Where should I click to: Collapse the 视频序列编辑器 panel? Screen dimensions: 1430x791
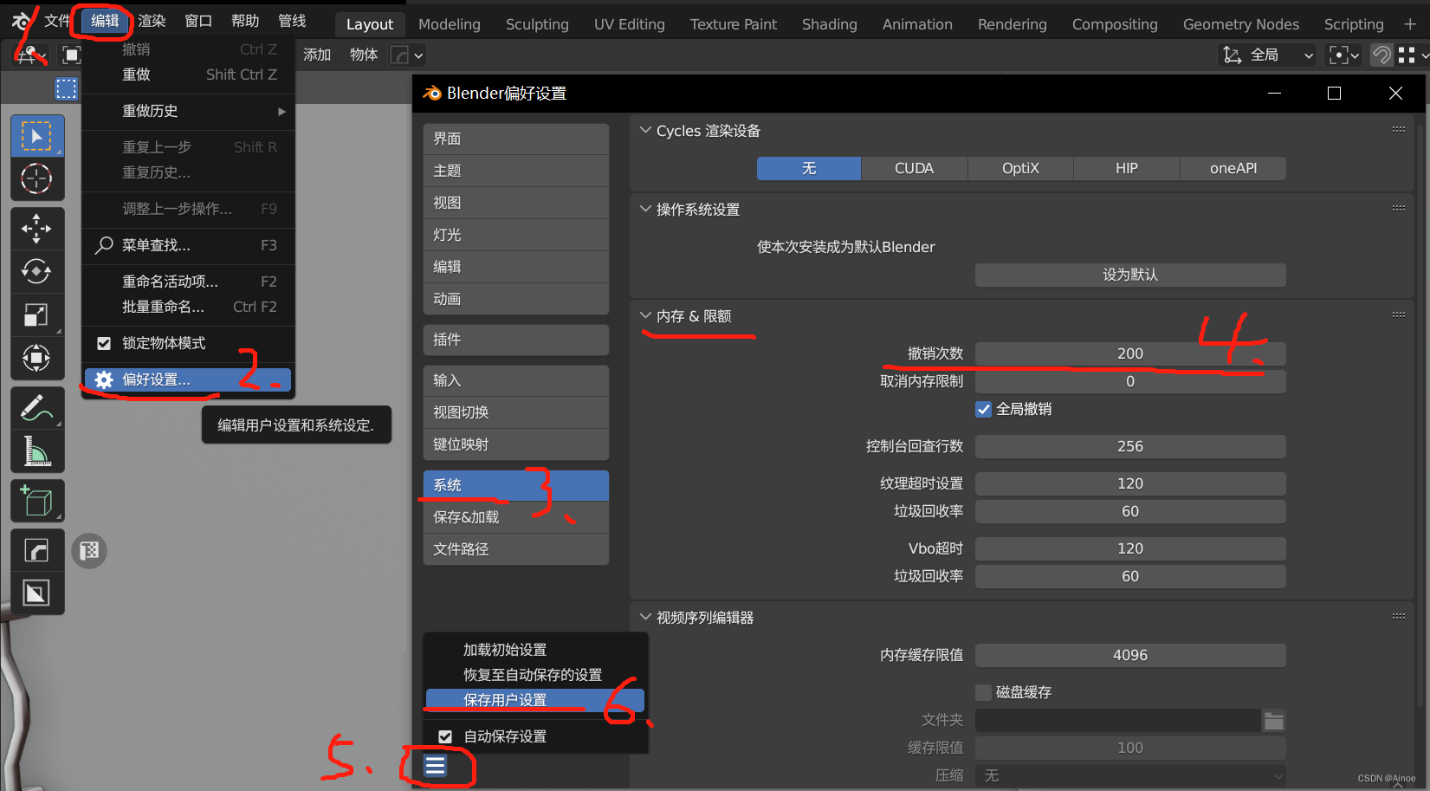[x=645, y=617]
